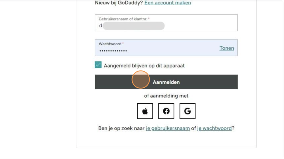The image size is (284, 159).
Task: Follow the 'je gebruikersnaam' recovery link
Action: pyautogui.click(x=168, y=128)
